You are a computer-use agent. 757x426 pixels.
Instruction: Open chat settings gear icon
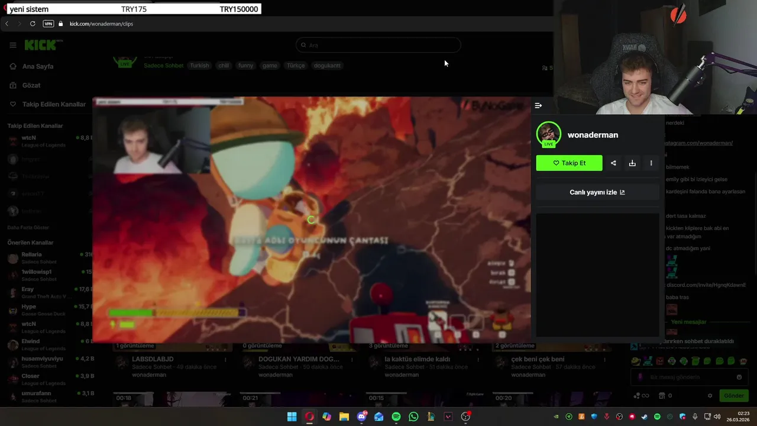710,396
